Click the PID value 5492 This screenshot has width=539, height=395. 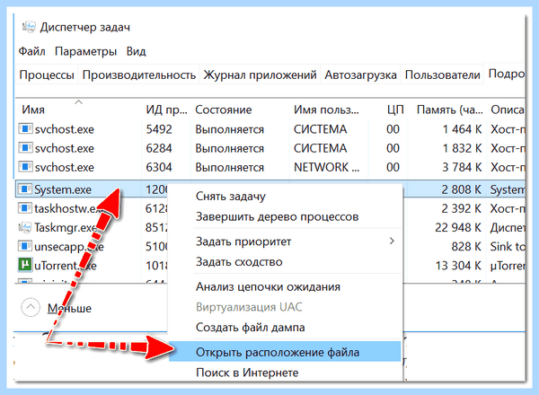click(159, 129)
